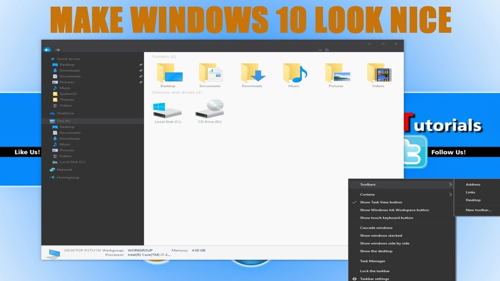
Task: Collapse the Folders (6) group header
Action: [164, 57]
